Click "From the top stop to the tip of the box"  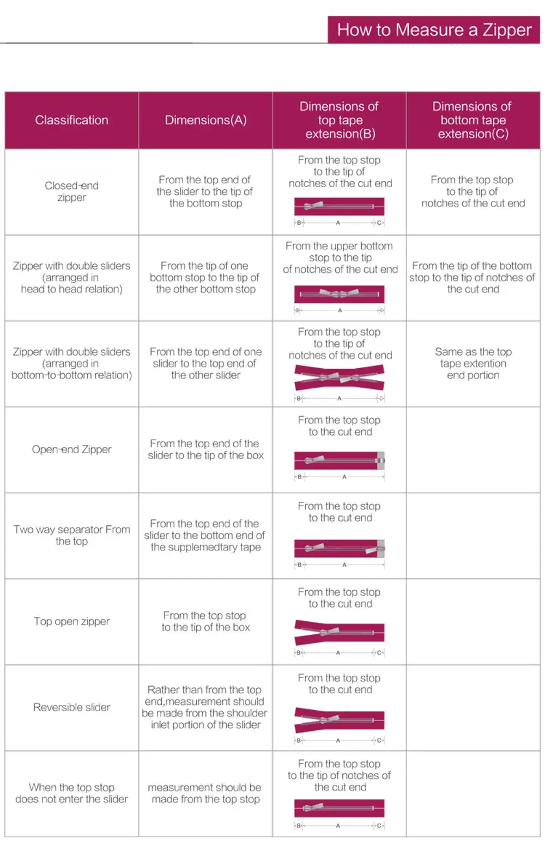point(205,621)
